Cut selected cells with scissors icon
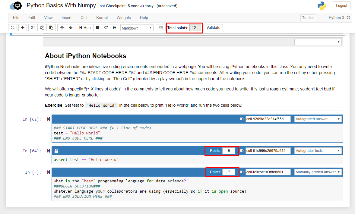Screen dimensions: 355x214 pyautogui.click(x=33, y=28)
